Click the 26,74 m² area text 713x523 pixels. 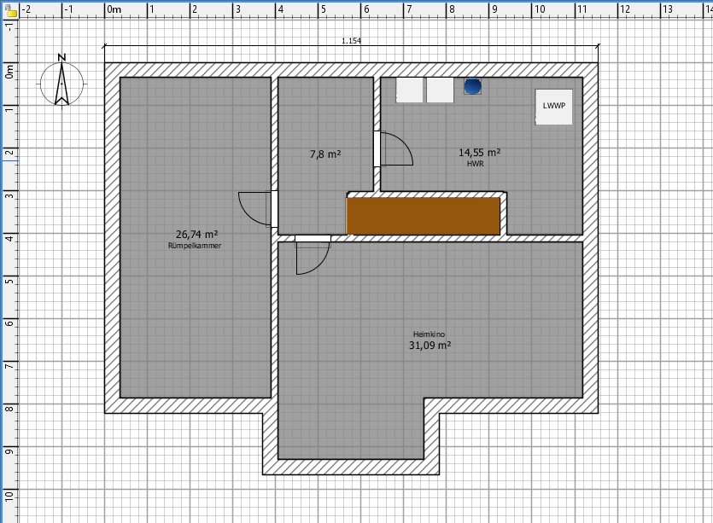click(x=196, y=234)
